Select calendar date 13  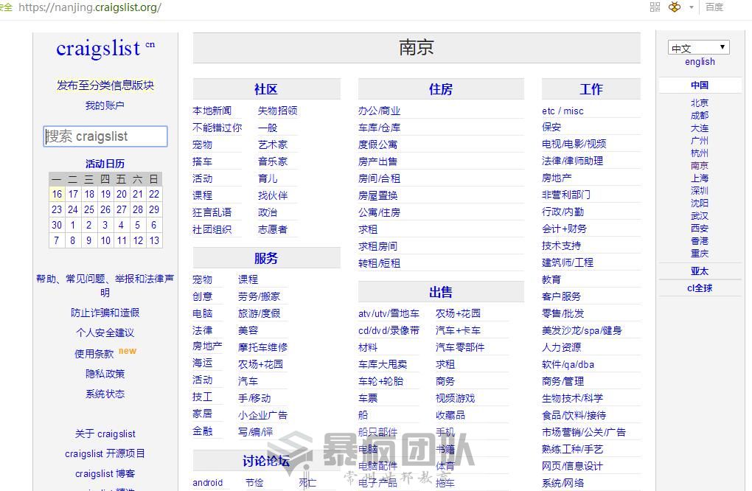point(154,240)
